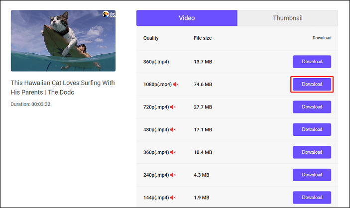Click the surfing cat video thumbnail
Image resolution: width=350 pixels, height=208 pixels.
[63, 41]
